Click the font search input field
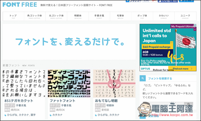Viewport: 201px width, 121px height. point(163,104)
